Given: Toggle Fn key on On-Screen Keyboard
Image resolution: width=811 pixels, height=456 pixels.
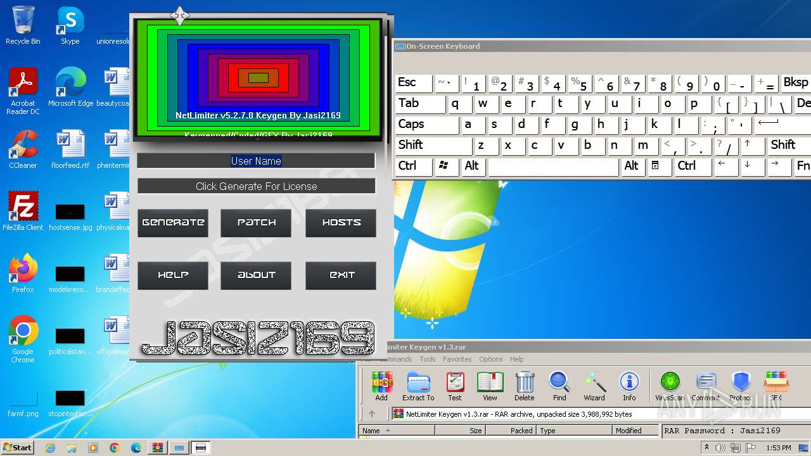Looking at the screenshot, I should (803, 167).
